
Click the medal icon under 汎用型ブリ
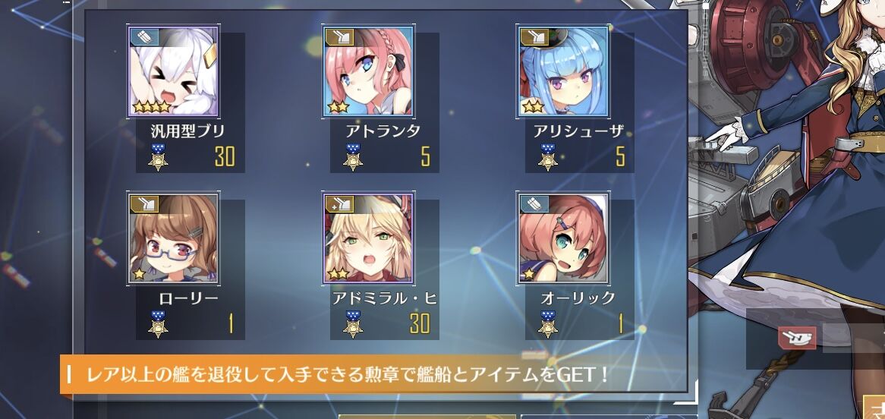[158, 157]
